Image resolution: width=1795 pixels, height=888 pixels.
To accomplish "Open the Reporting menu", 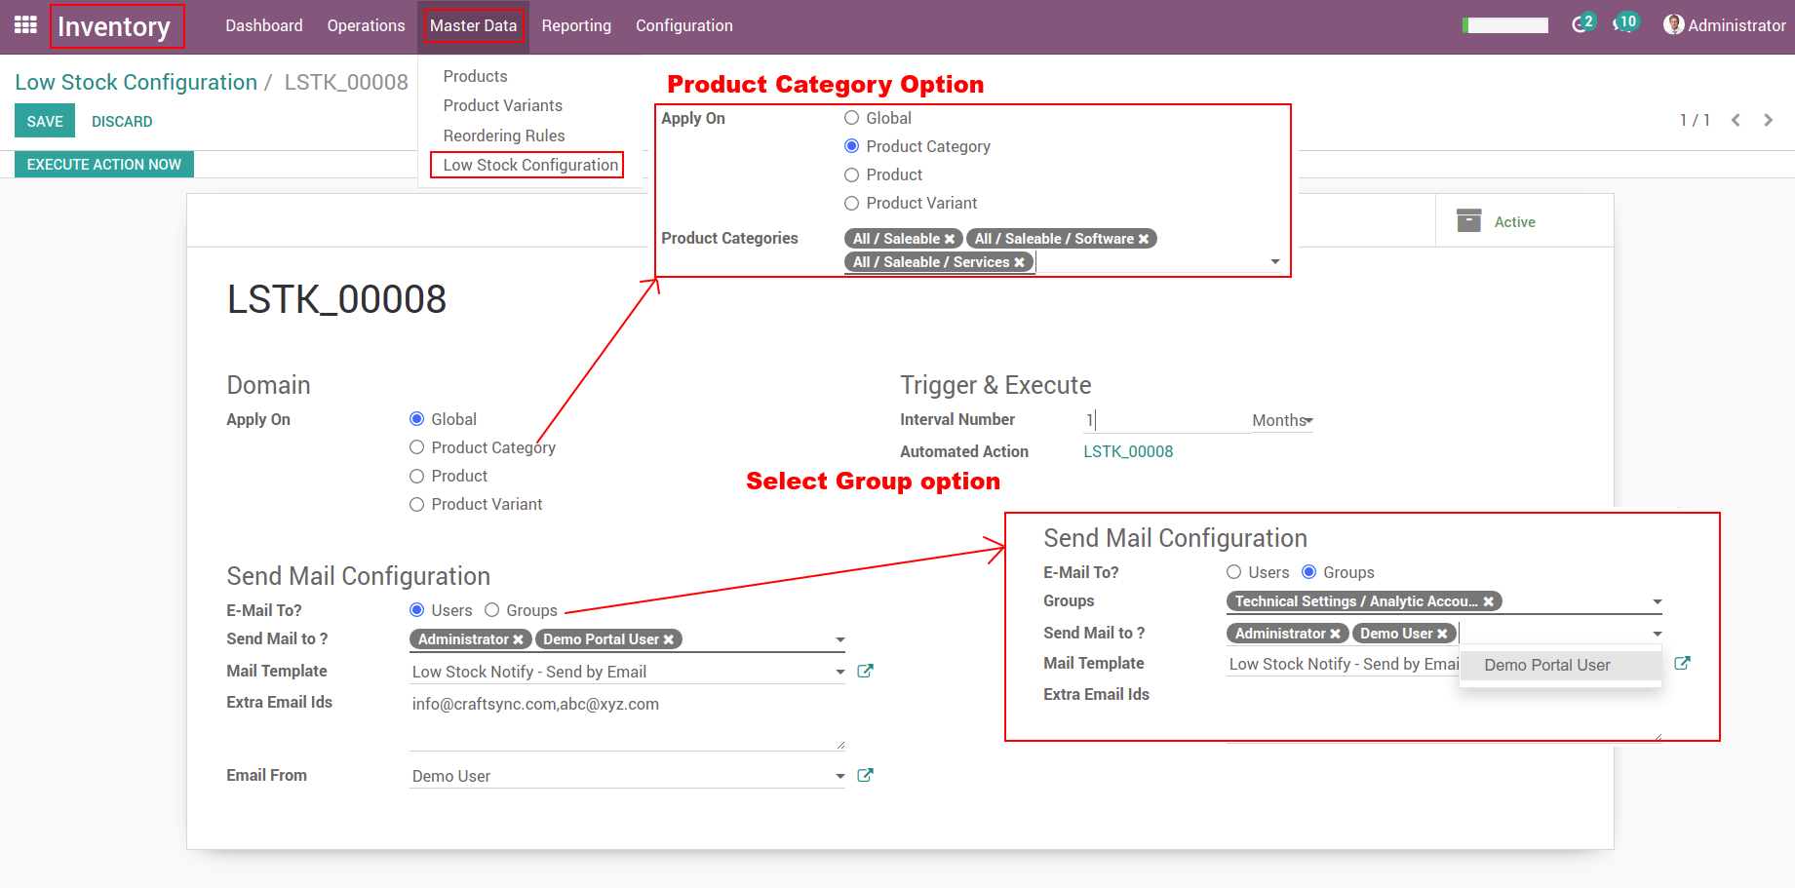I will [576, 25].
